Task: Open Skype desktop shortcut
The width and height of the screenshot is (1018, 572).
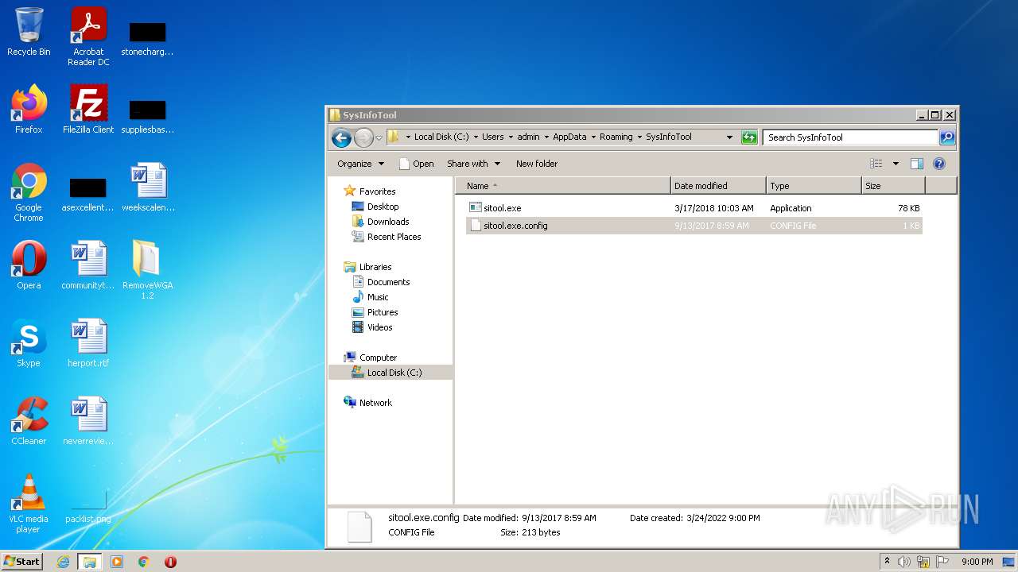Action: (29, 343)
